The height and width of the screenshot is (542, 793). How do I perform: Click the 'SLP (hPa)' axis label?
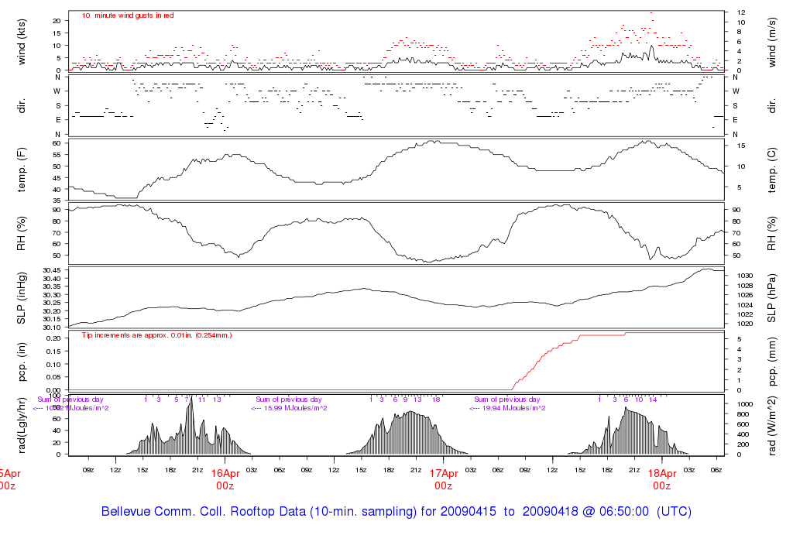pos(771,298)
